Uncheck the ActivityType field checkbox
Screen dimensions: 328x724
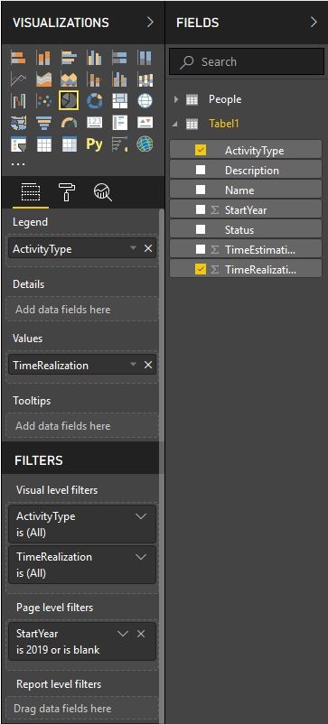201,150
